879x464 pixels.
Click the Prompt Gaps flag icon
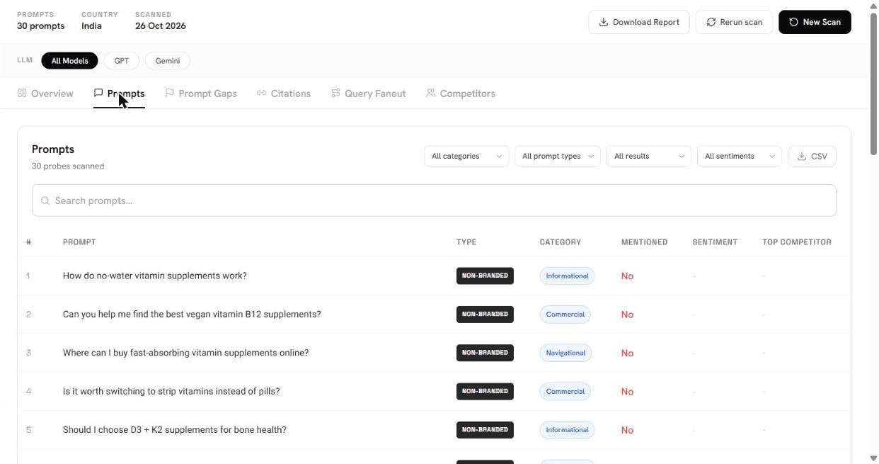[x=170, y=93]
